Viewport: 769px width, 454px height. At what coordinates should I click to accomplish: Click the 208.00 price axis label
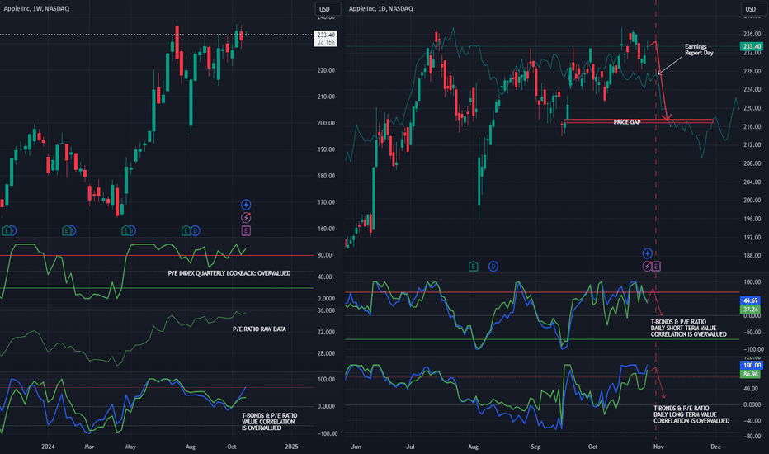752,163
